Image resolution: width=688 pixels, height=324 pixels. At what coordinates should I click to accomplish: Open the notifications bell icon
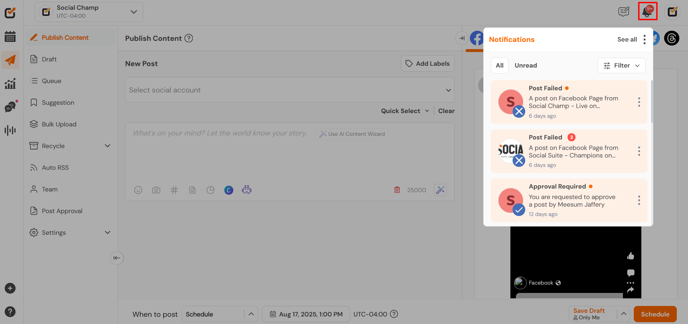click(x=647, y=12)
